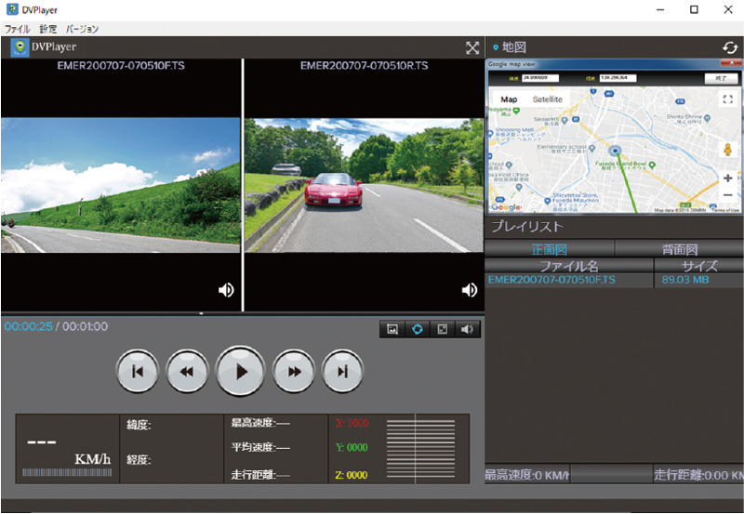Image resolution: width=744 pixels, height=514 pixels.
Task: Close the Google map view window
Action: click(731, 63)
